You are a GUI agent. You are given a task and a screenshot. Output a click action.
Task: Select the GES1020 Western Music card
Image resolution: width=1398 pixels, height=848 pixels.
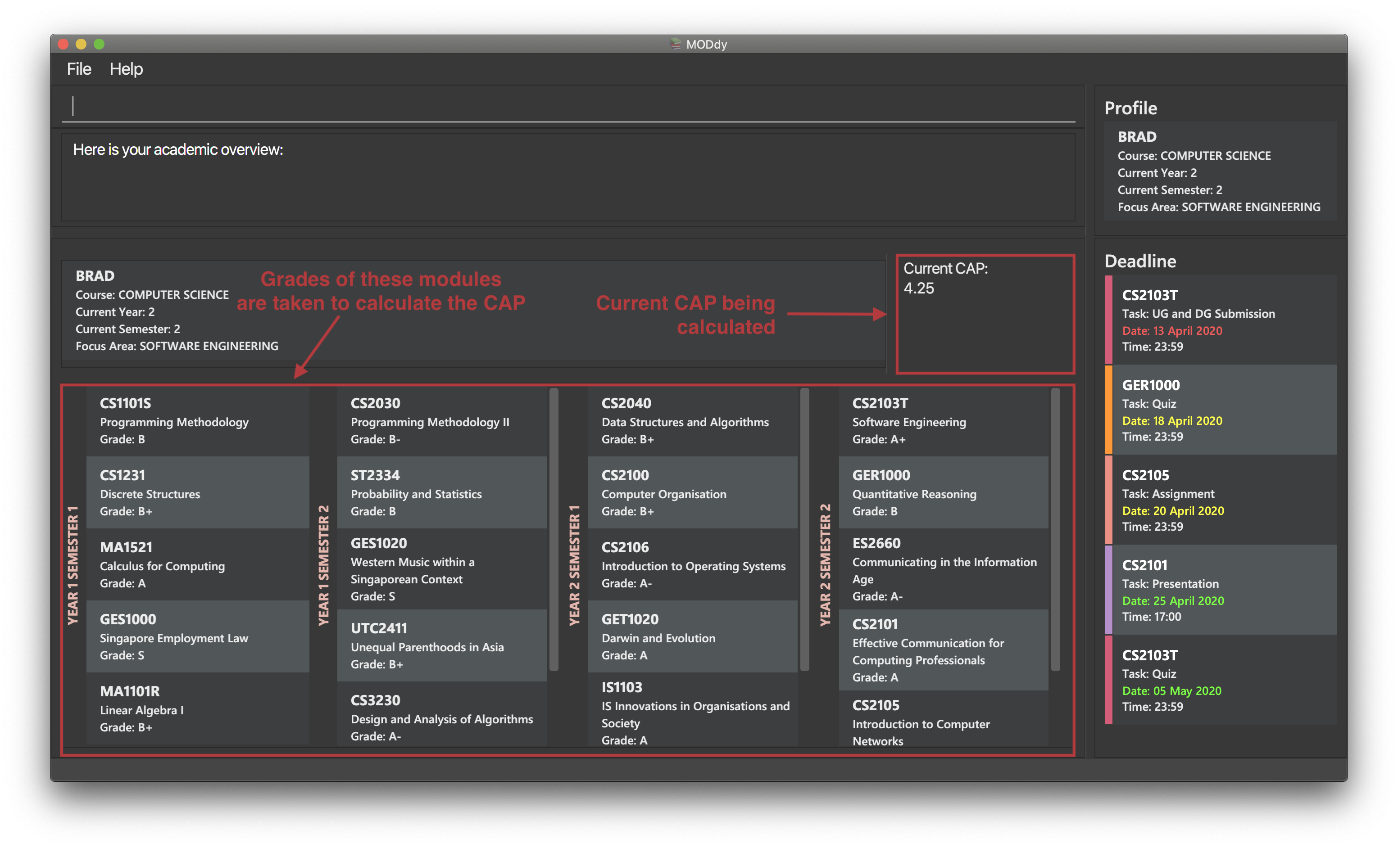pyautogui.click(x=442, y=569)
